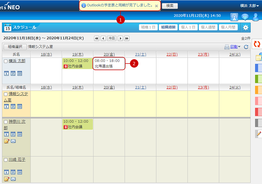Click the memo pencil icon under 川崎 花子
The width and height of the screenshot is (262, 184).
click(x=6, y=179)
